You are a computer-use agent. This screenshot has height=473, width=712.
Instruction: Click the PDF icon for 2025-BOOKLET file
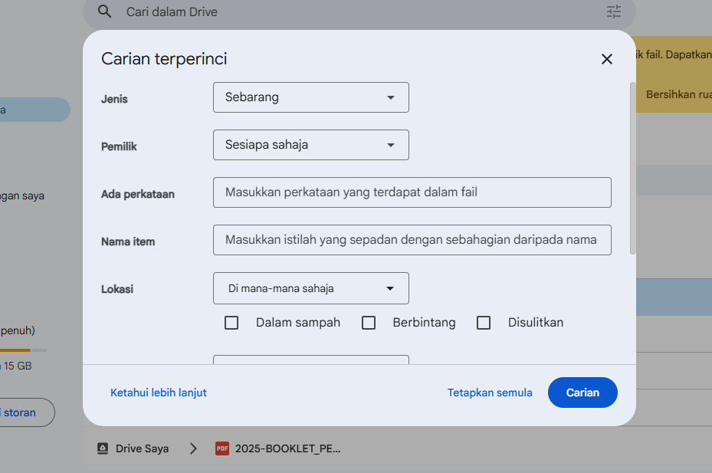[x=222, y=448]
